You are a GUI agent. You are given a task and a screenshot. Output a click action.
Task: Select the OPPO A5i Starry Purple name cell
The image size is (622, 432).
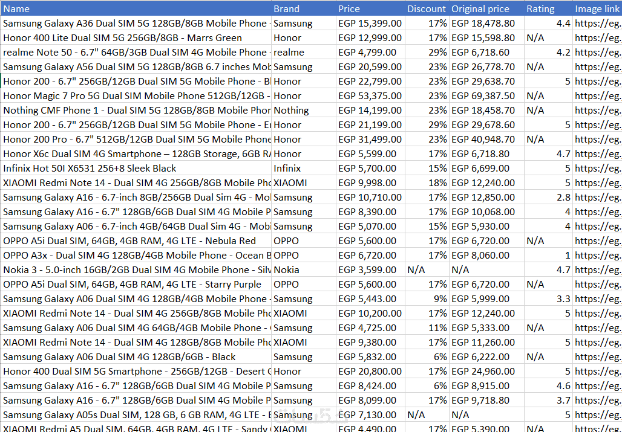pyautogui.click(x=137, y=285)
